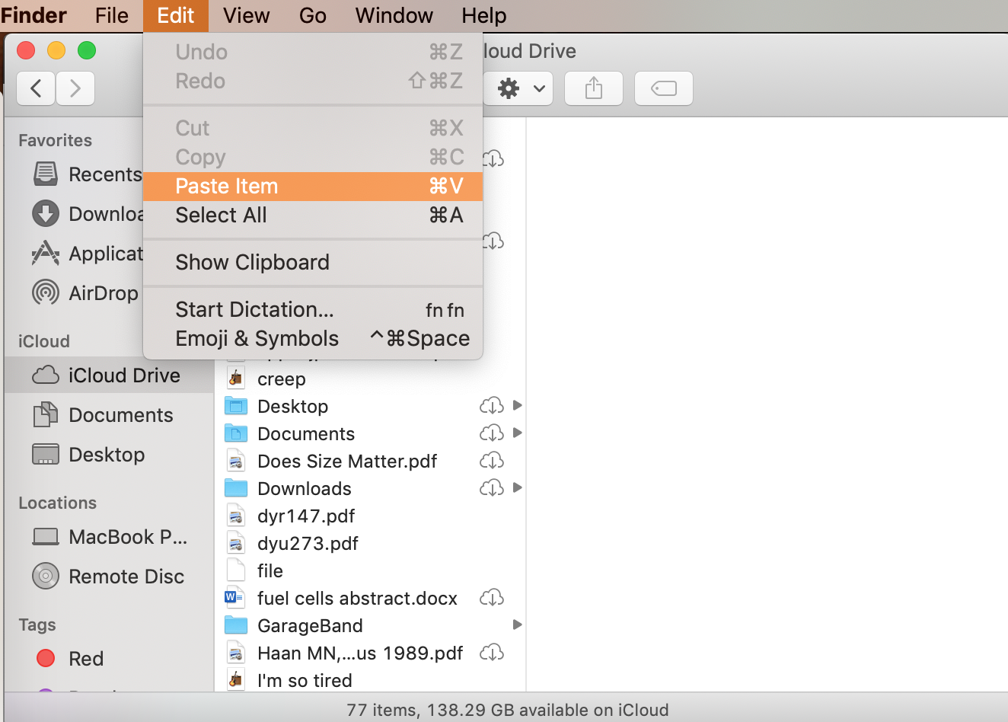
Task: Click the Downloads folder icon in file list
Action: click(236, 488)
